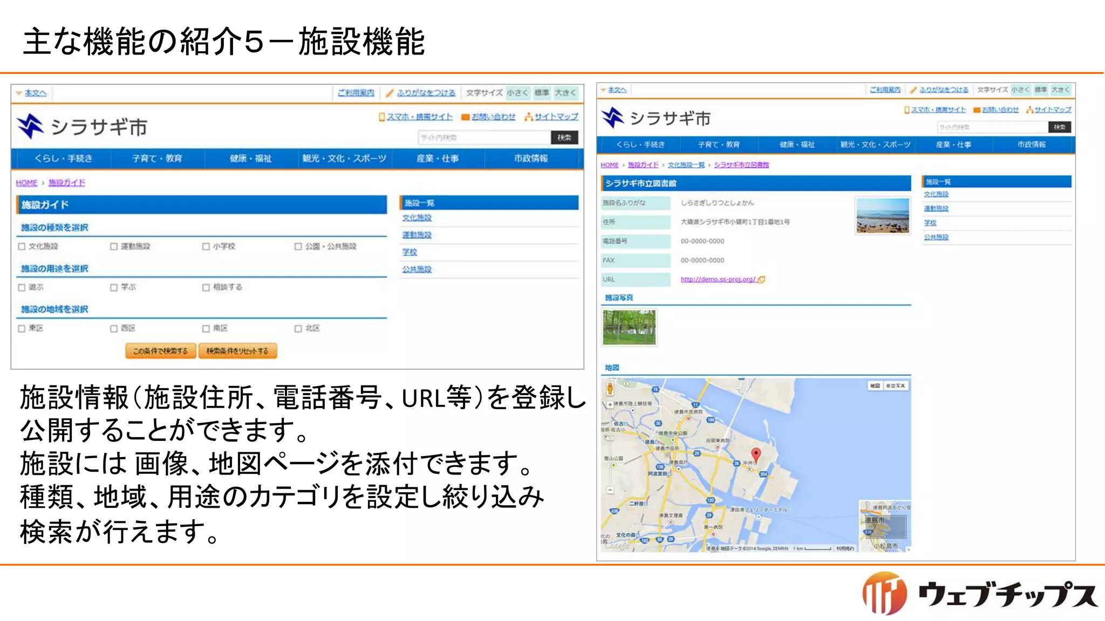Zoom in with the map plus button
Screen dimensions: 1105x621
610,404
